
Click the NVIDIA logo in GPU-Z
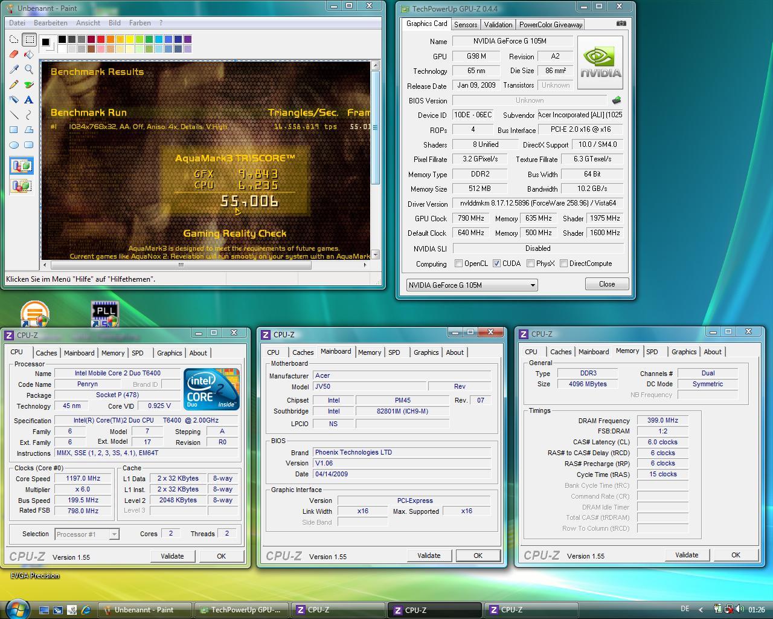pos(600,62)
